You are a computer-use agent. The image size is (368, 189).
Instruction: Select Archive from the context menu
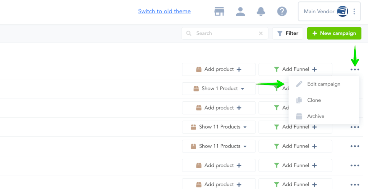(316, 116)
